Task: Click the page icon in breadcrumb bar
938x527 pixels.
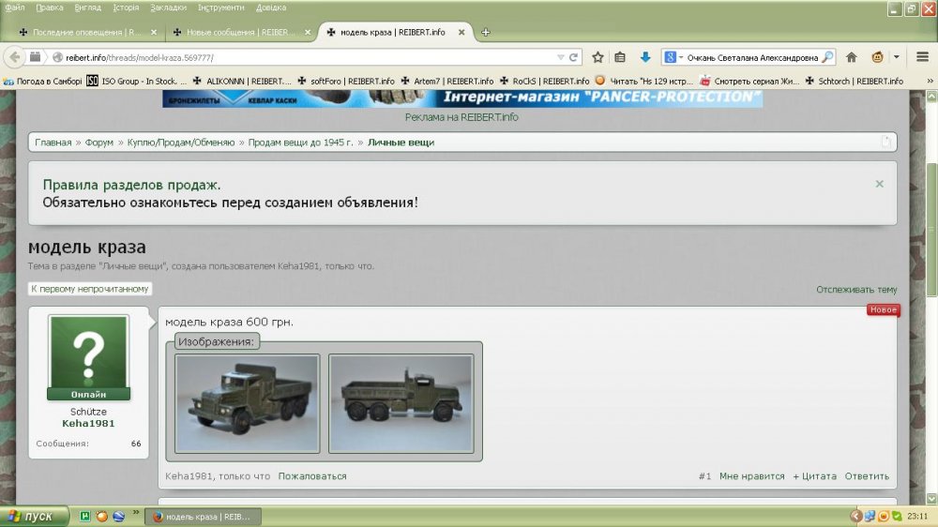Action: tap(886, 142)
